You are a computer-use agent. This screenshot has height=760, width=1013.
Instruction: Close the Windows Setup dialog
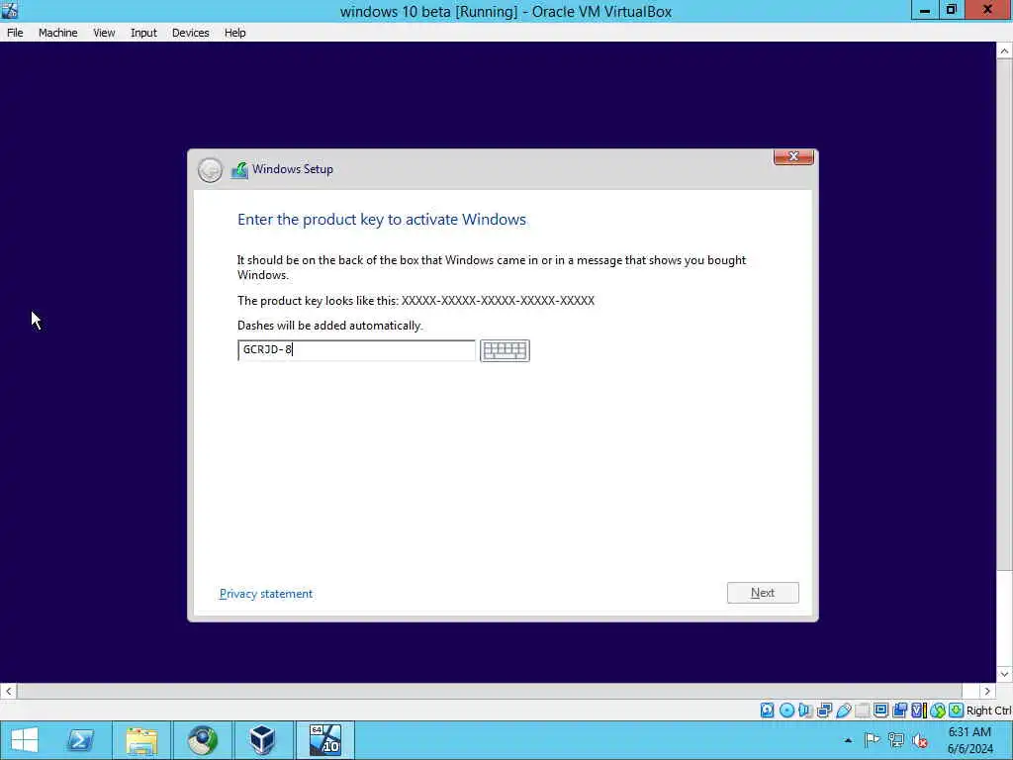point(793,156)
